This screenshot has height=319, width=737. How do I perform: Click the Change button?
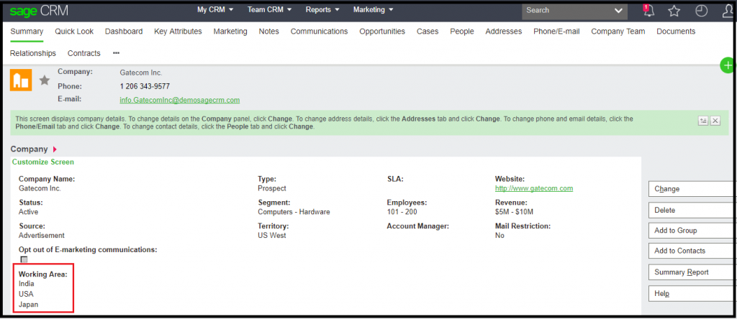coord(692,189)
